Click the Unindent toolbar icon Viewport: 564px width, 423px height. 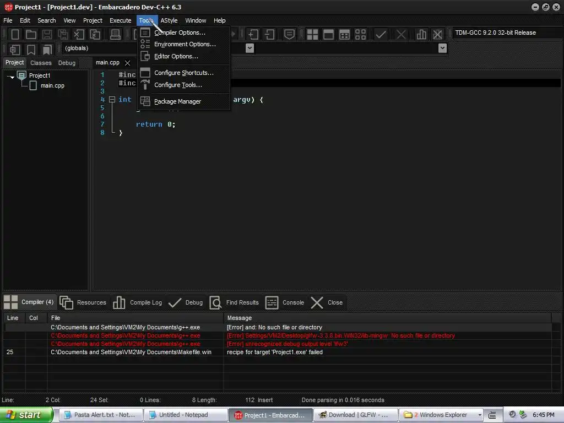[x=269, y=35]
